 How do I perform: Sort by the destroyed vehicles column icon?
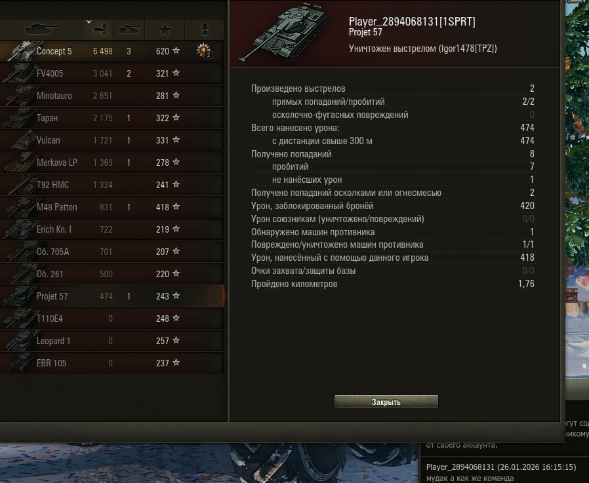129,29
